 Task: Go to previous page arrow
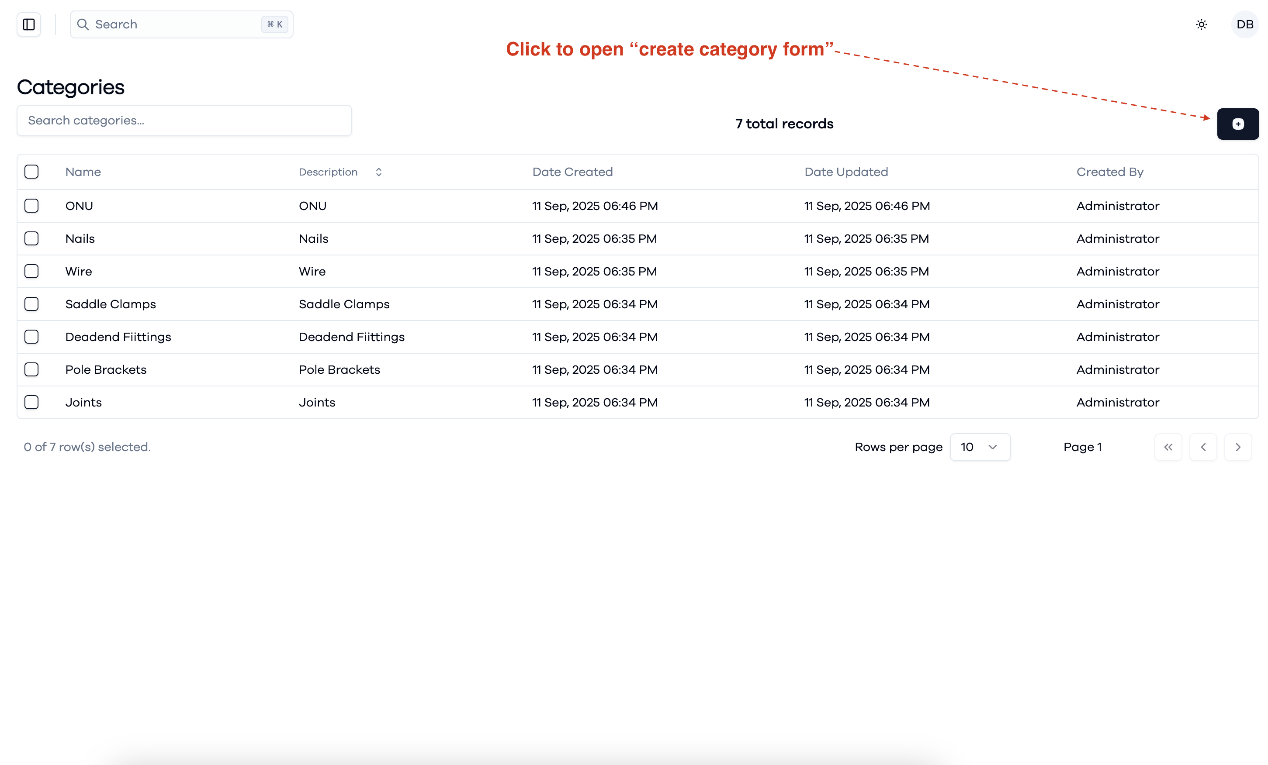click(1203, 447)
